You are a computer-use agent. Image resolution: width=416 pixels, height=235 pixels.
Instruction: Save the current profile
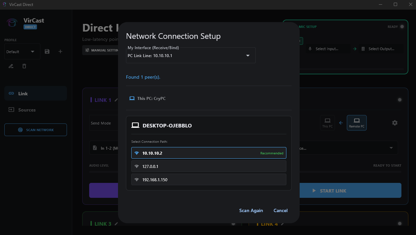(47, 51)
